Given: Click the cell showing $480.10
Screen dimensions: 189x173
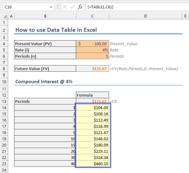Looking at the screenshot, I should click(92, 164).
